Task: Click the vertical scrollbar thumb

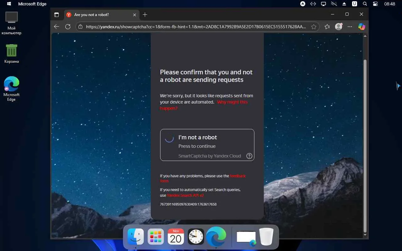Action: [365, 146]
